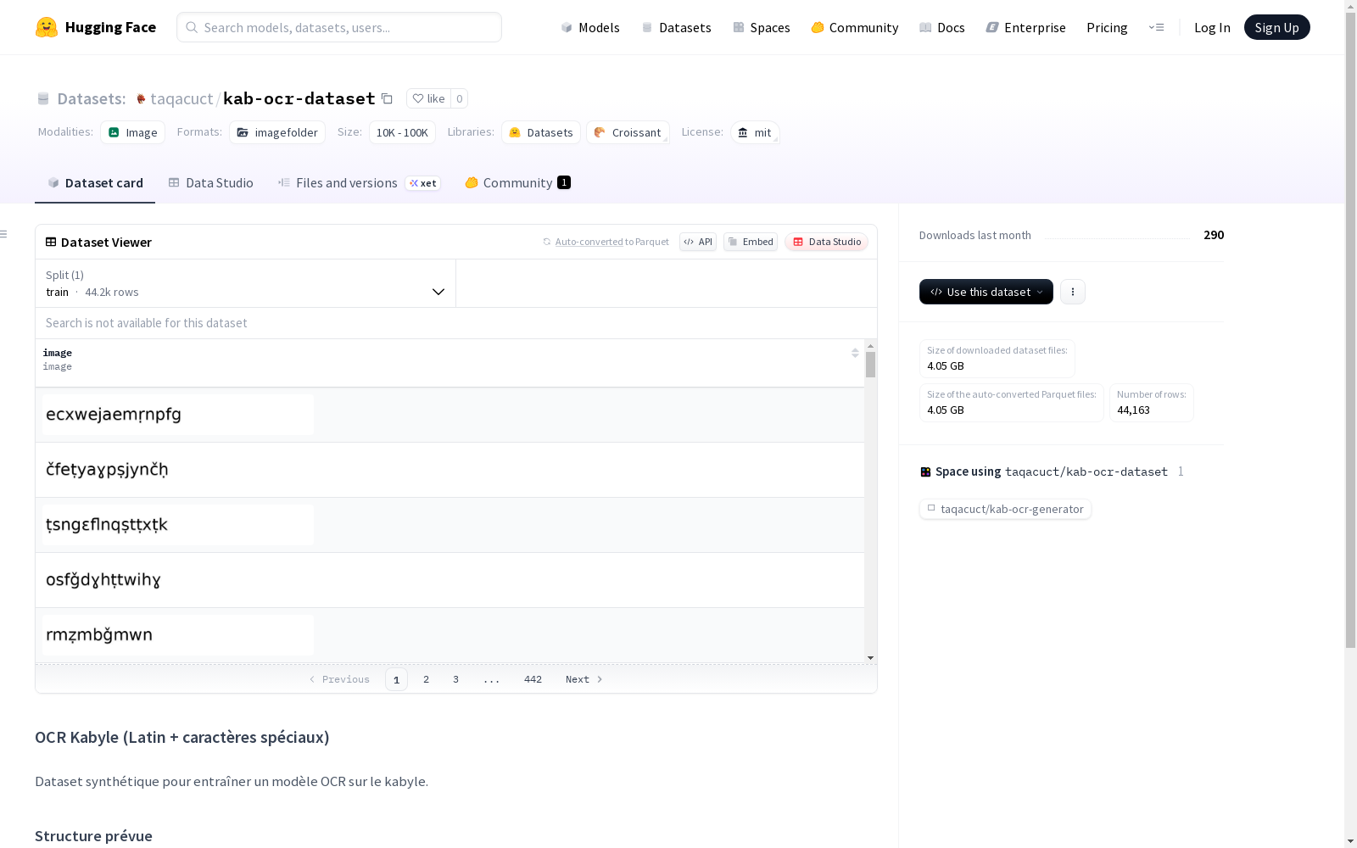
Task: Click the 'Search is not available' field
Action: 456,323
